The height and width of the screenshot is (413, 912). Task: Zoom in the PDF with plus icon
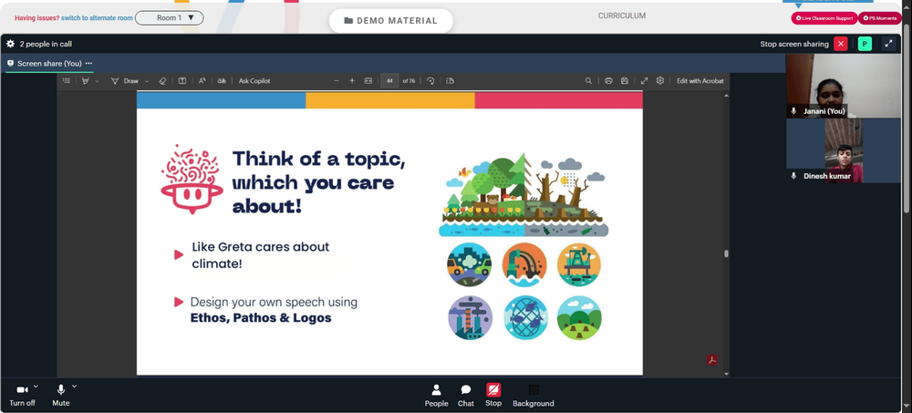tap(352, 81)
